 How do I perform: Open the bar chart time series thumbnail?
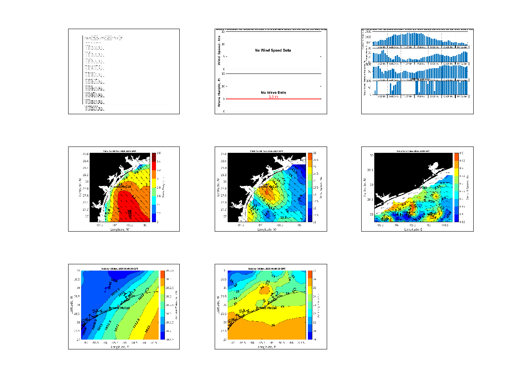click(417, 71)
